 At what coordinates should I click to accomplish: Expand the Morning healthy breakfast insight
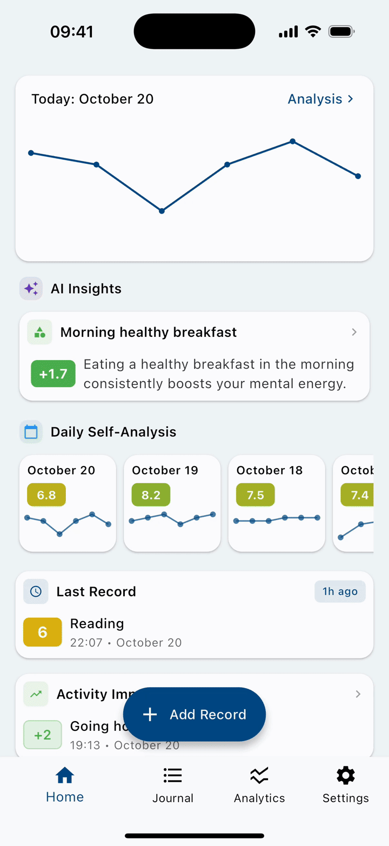point(355,332)
